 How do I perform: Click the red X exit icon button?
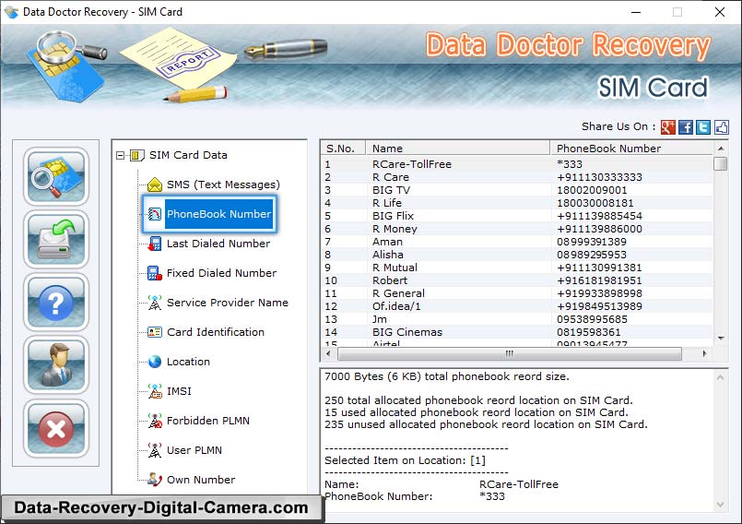click(x=56, y=429)
